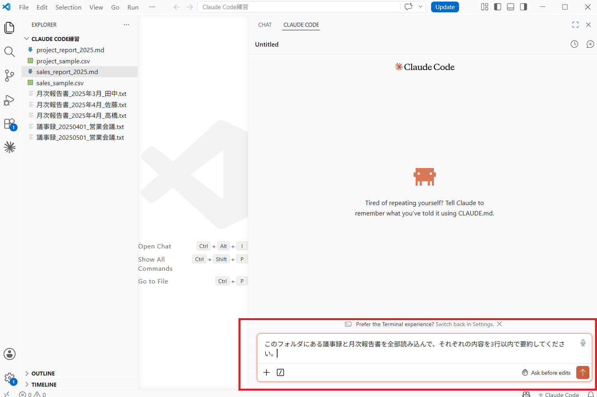
Task: Open Explorer more actions ellipsis
Action: click(126, 25)
